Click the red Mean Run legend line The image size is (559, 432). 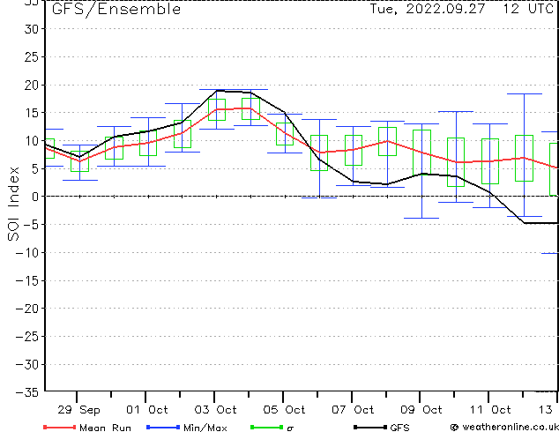click(x=60, y=427)
